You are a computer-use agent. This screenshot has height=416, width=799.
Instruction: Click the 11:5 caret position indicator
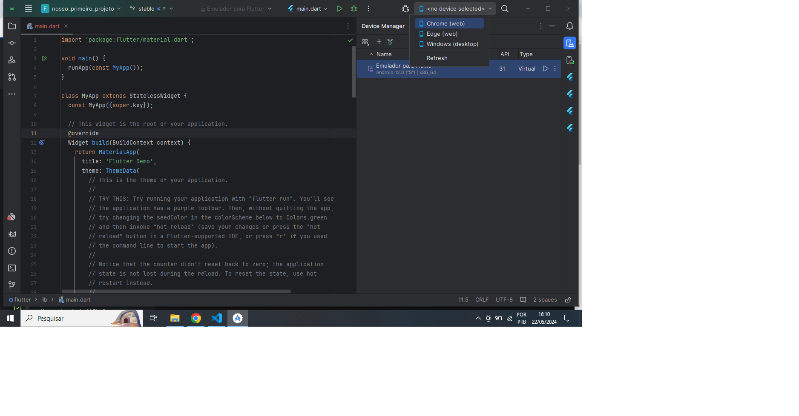pyautogui.click(x=463, y=300)
